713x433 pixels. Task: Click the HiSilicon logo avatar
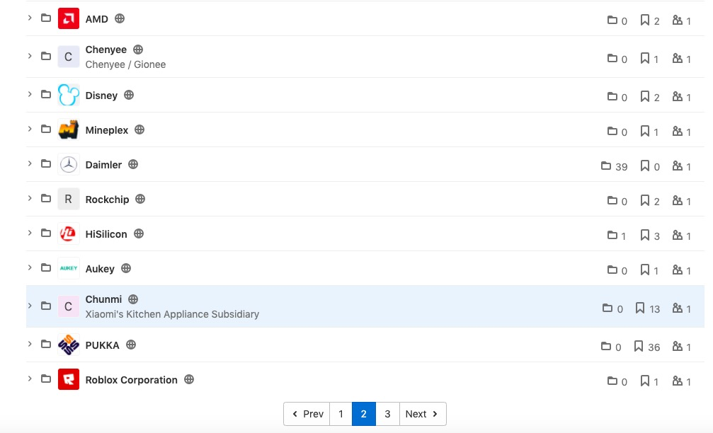(68, 234)
